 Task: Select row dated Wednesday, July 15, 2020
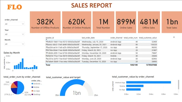tap(101, 42)
